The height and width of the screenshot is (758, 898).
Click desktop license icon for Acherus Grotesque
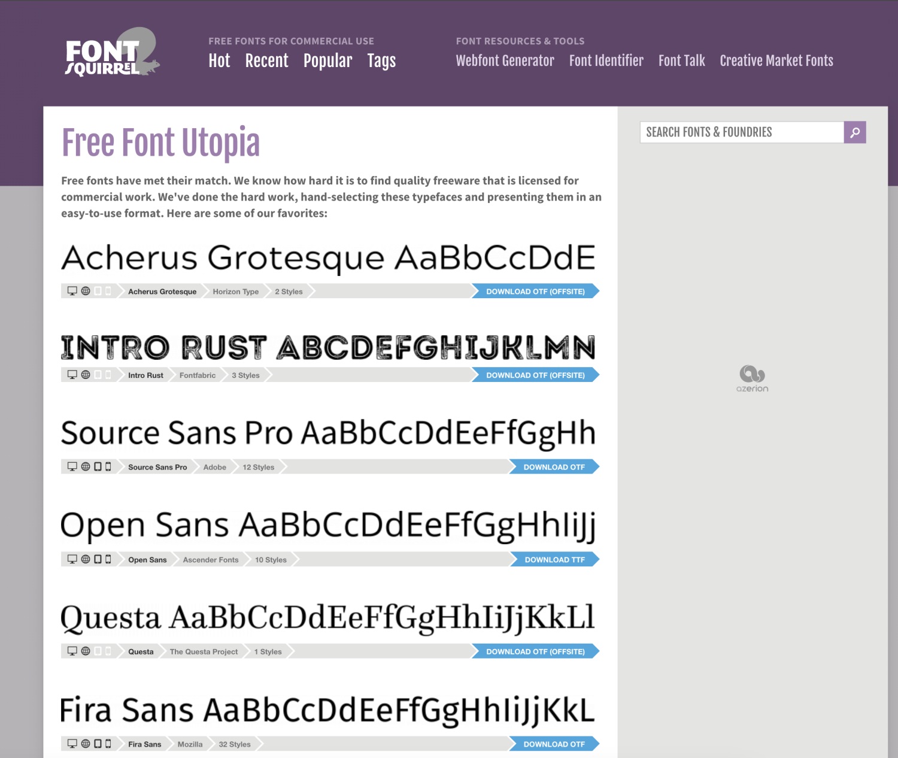point(72,291)
